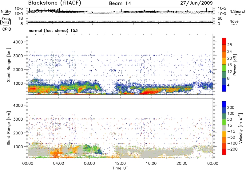The width and height of the screenshot is (246, 170).
Task: Click the 'N.Sky' legend label
Action: point(6,11)
